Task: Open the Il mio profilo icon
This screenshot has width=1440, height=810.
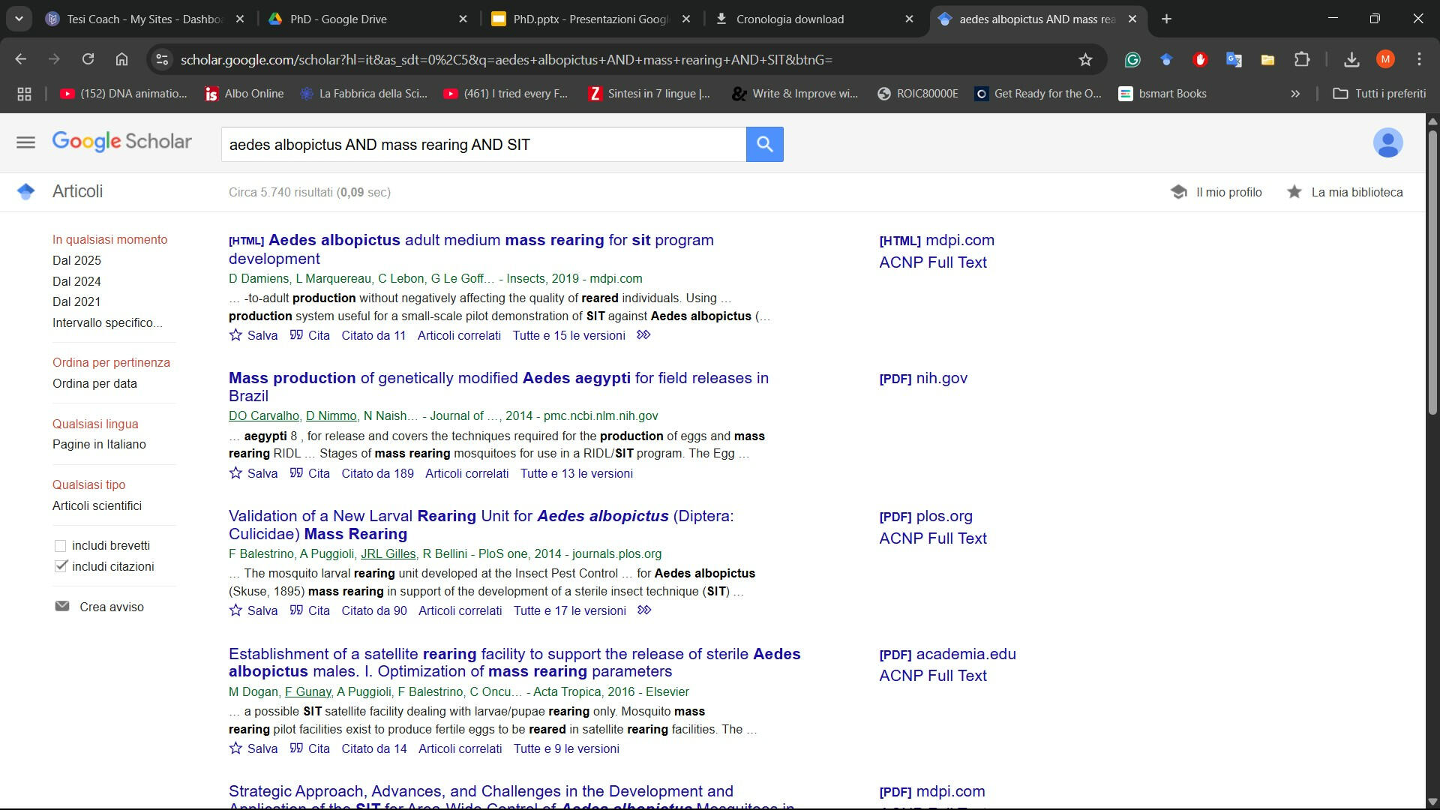Action: 1178,192
